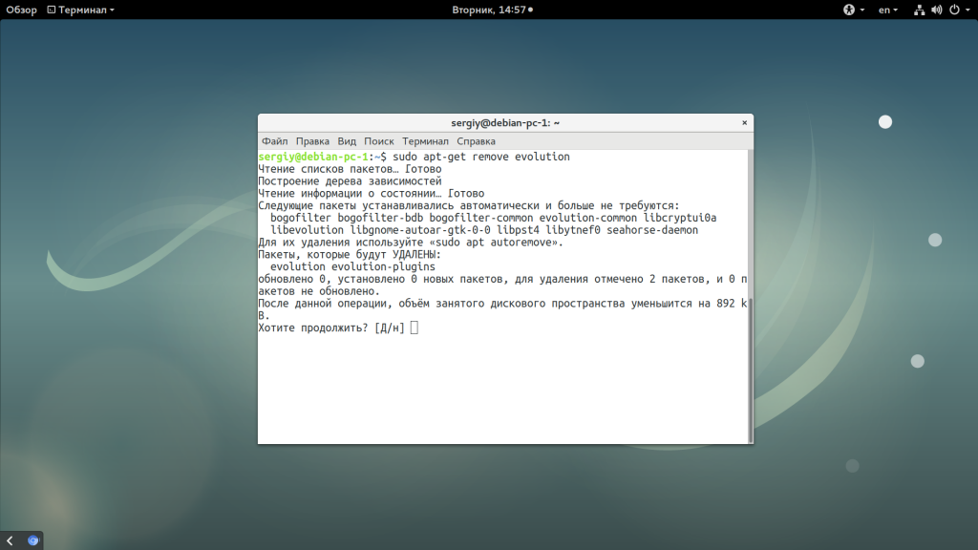
Task: Click the wired network icon
Action: tap(919, 10)
